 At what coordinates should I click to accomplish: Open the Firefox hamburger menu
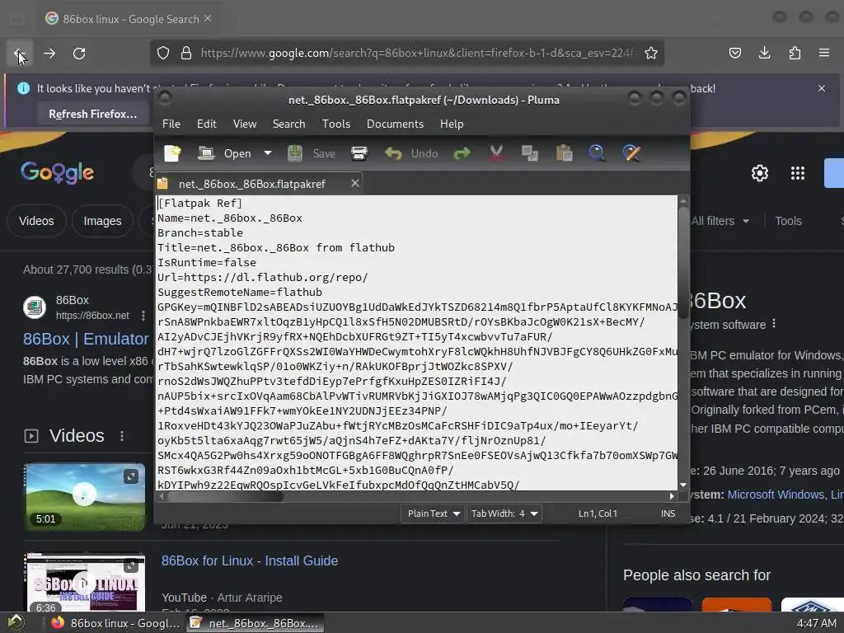tap(824, 53)
